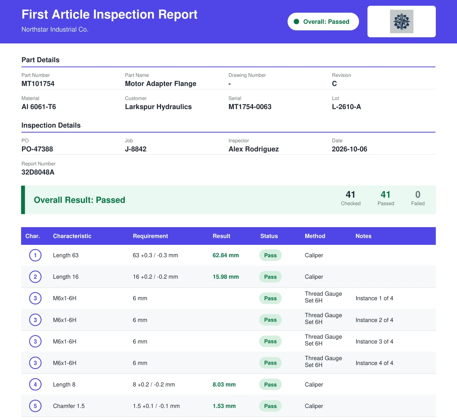Click the Northstar compass logo image
Screen dimensions: 457x420
[401, 21]
